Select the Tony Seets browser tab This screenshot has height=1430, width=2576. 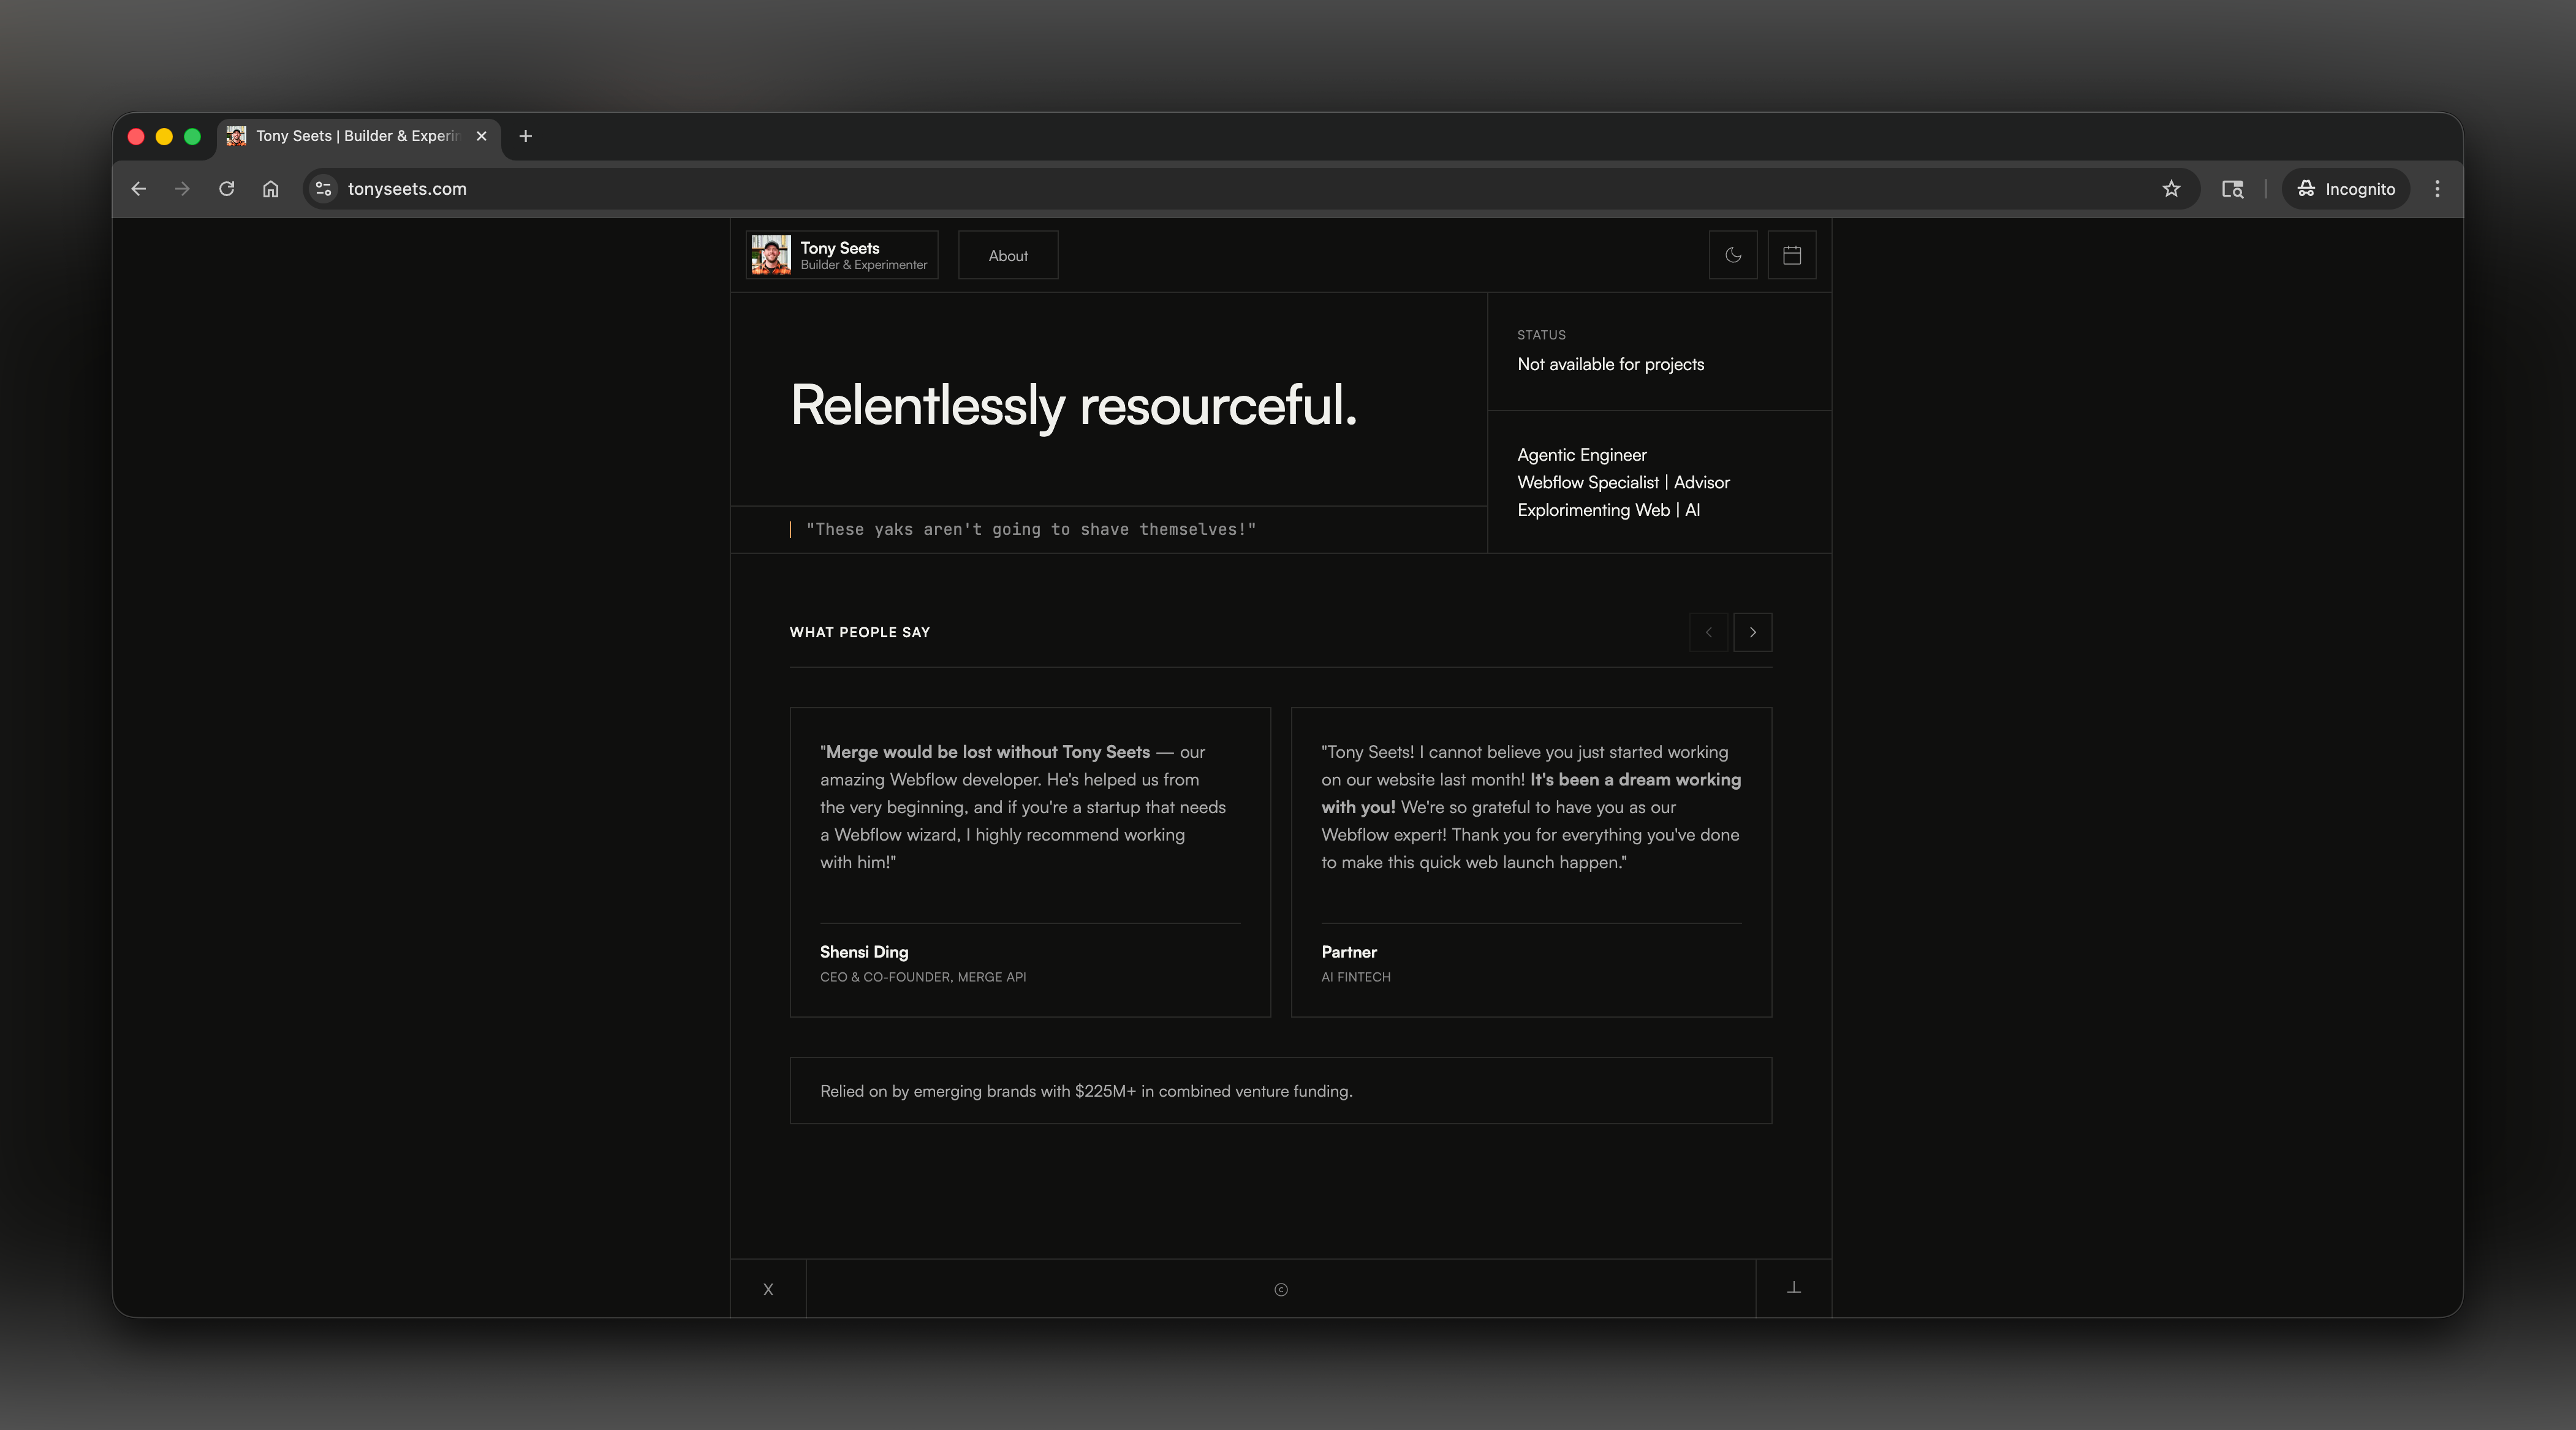[x=340, y=136]
